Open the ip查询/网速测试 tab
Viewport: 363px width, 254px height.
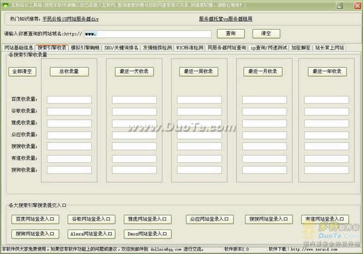[269, 48]
